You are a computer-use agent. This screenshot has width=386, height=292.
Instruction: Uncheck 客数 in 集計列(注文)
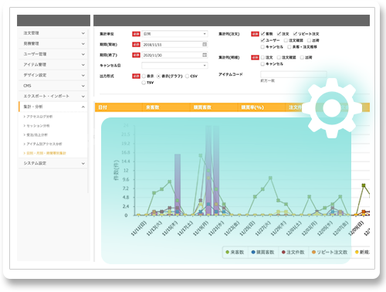262,34
